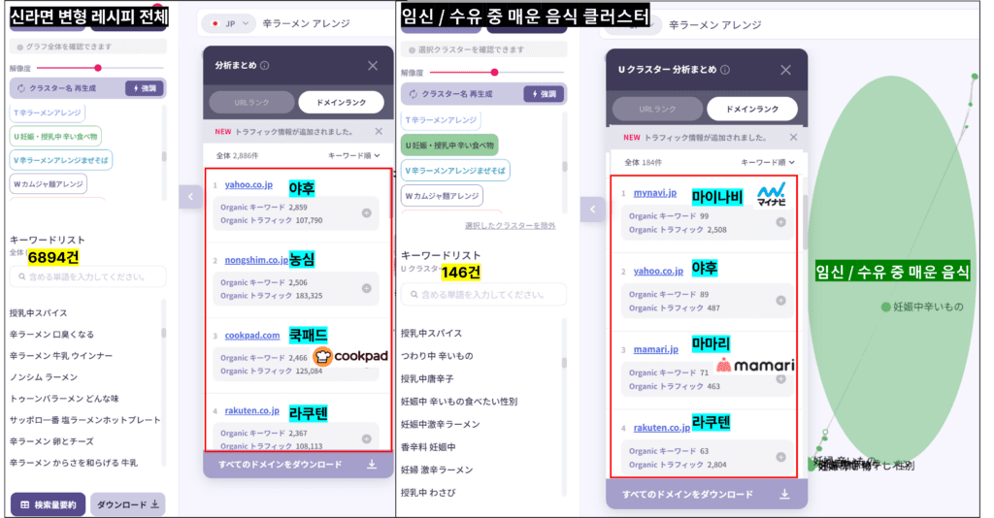Open cookpad.com domain link

[252, 336]
